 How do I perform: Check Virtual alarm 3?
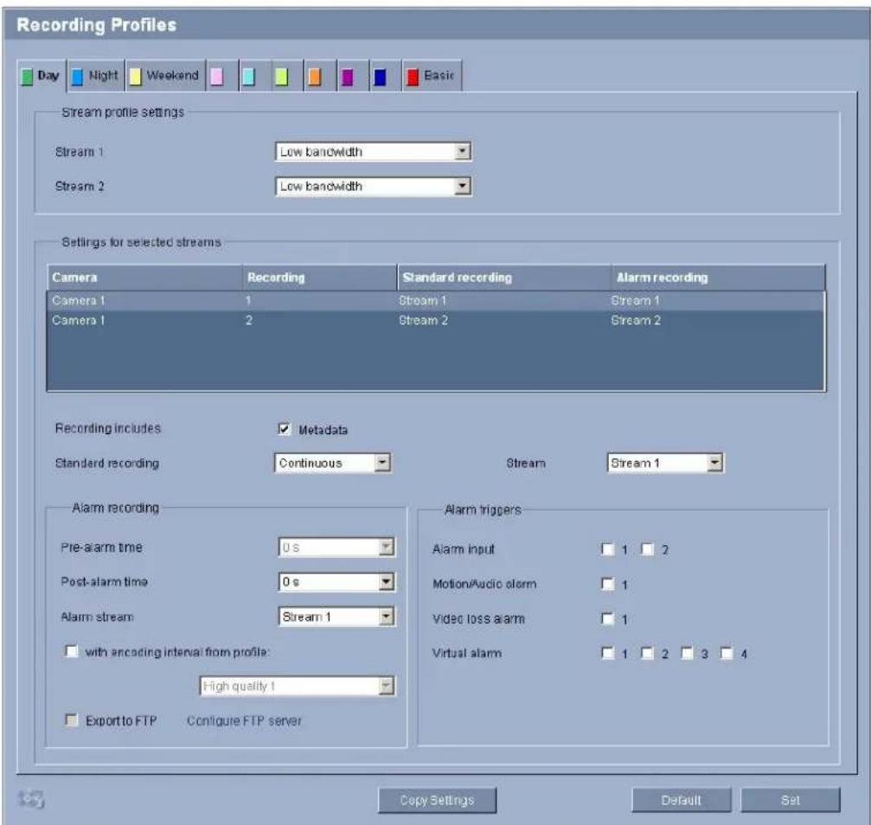pos(687,653)
